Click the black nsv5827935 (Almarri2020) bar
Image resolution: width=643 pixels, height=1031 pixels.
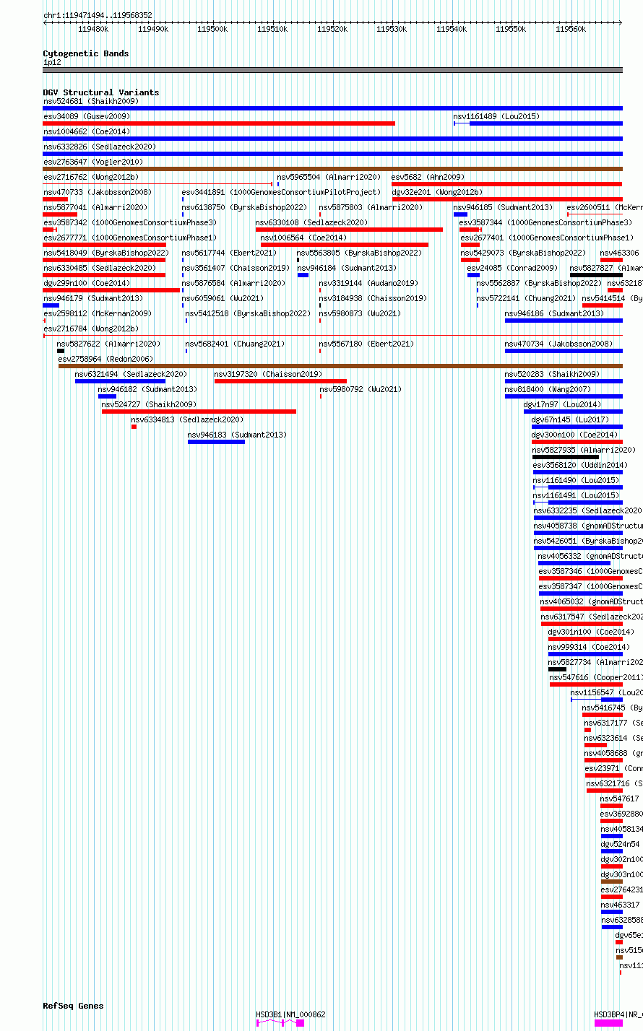click(x=566, y=457)
